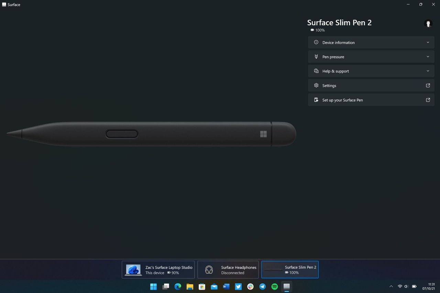This screenshot has height=293, width=440.
Task: Open Spotify from the taskbar
Action: click(x=275, y=286)
